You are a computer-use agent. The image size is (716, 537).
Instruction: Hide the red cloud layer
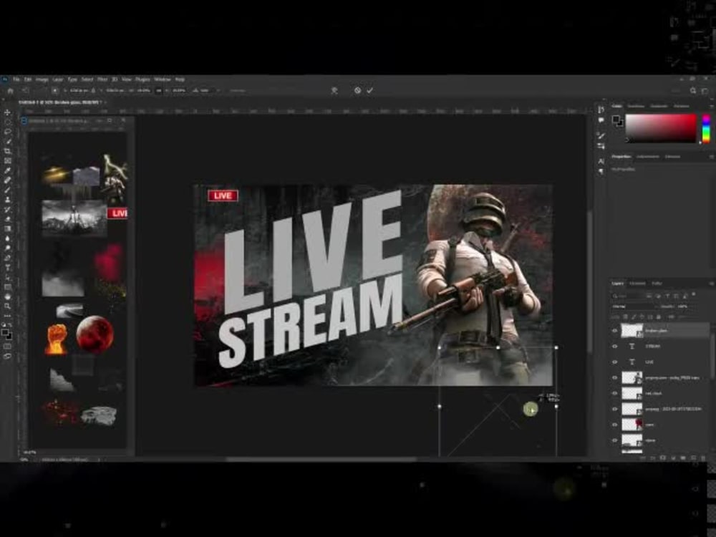point(614,393)
